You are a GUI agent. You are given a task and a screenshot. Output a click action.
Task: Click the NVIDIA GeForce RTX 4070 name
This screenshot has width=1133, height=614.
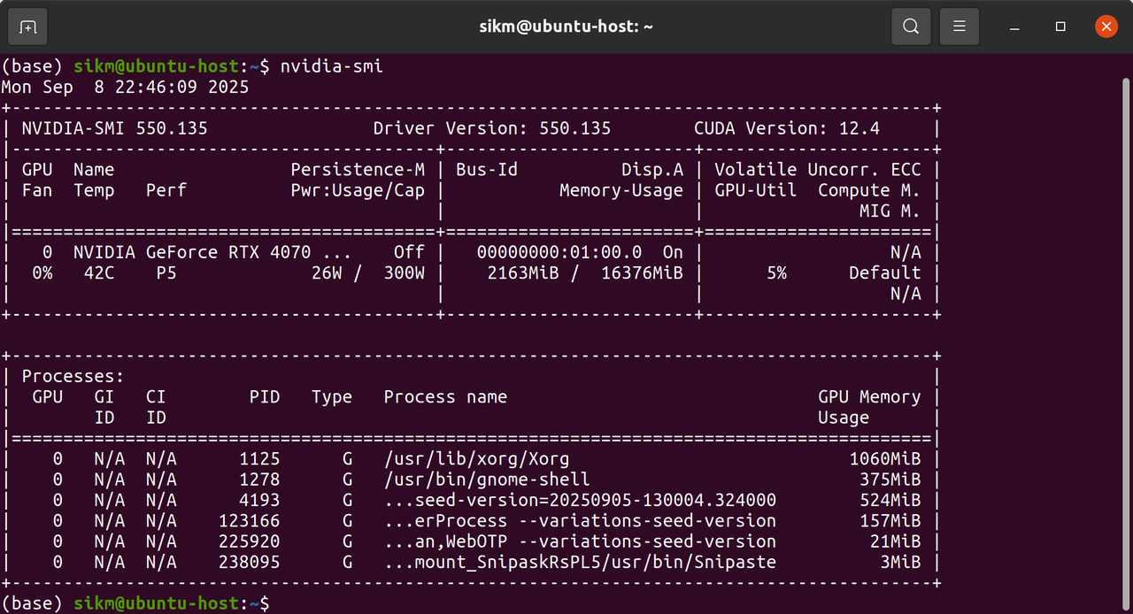coord(192,252)
